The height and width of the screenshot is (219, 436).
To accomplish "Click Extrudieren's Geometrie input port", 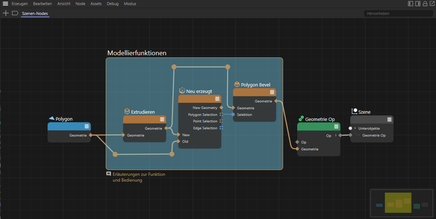I will tap(123, 135).
